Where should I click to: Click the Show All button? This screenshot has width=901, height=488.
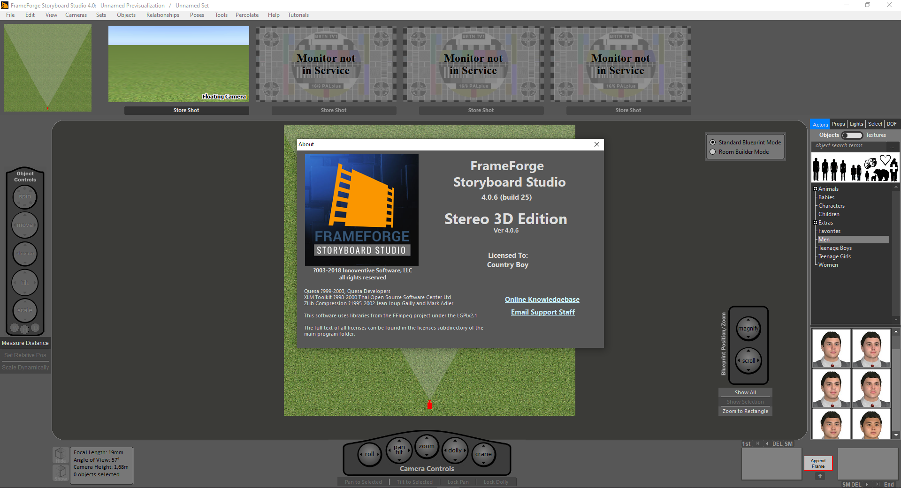pyautogui.click(x=745, y=392)
